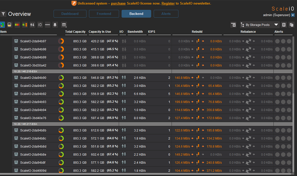Click the orange license key icon

pyautogui.click(x=74, y=3)
